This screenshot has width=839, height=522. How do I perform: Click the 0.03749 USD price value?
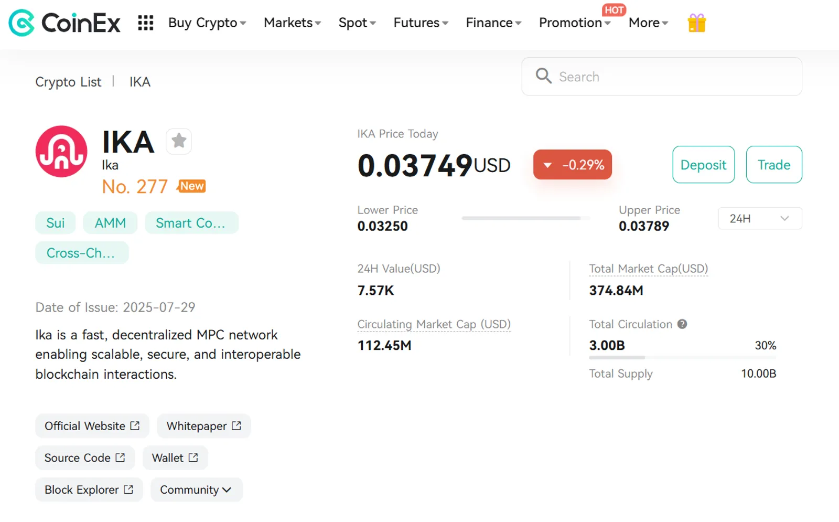(434, 165)
